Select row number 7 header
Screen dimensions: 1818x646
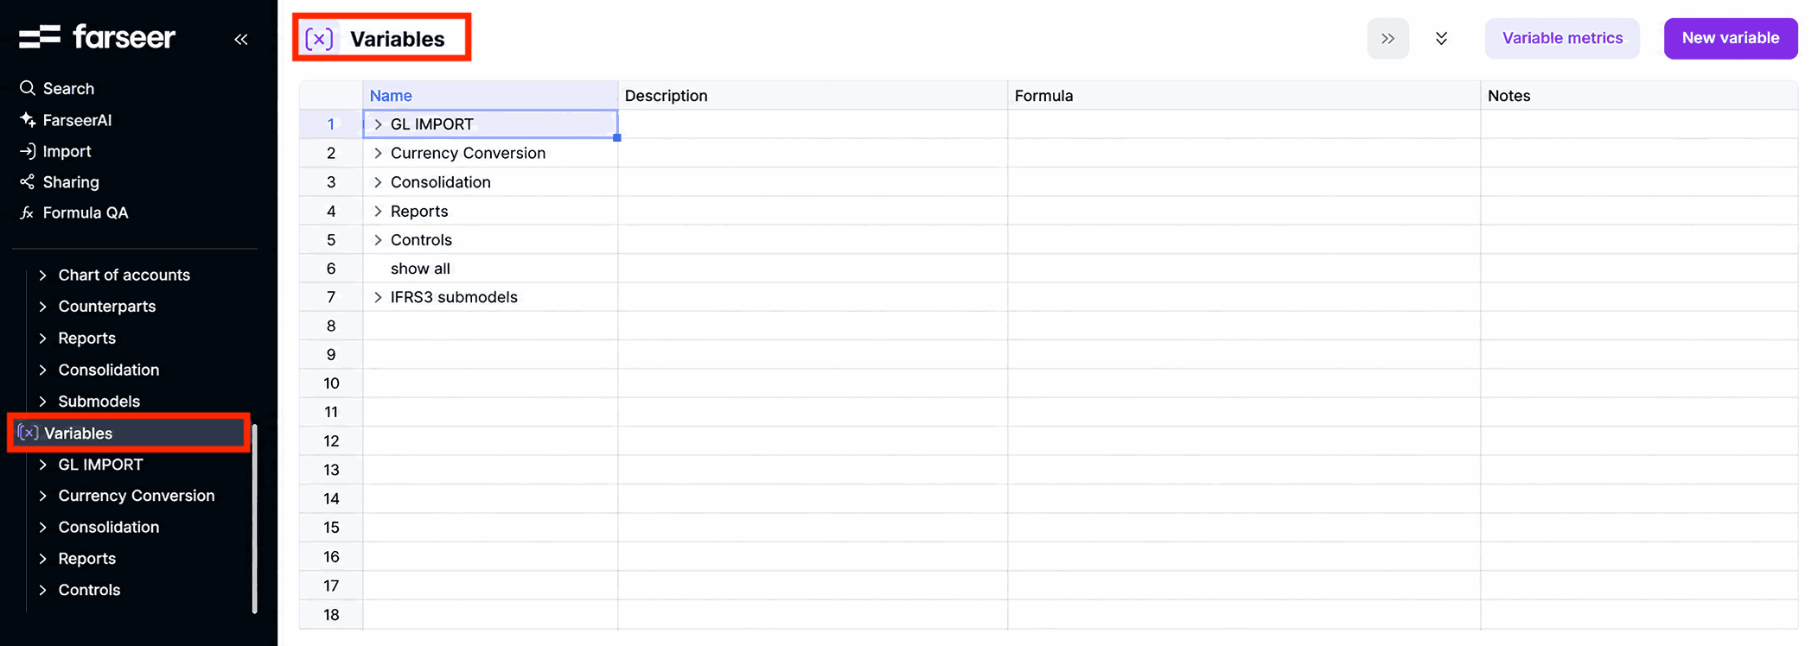(331, 297)
